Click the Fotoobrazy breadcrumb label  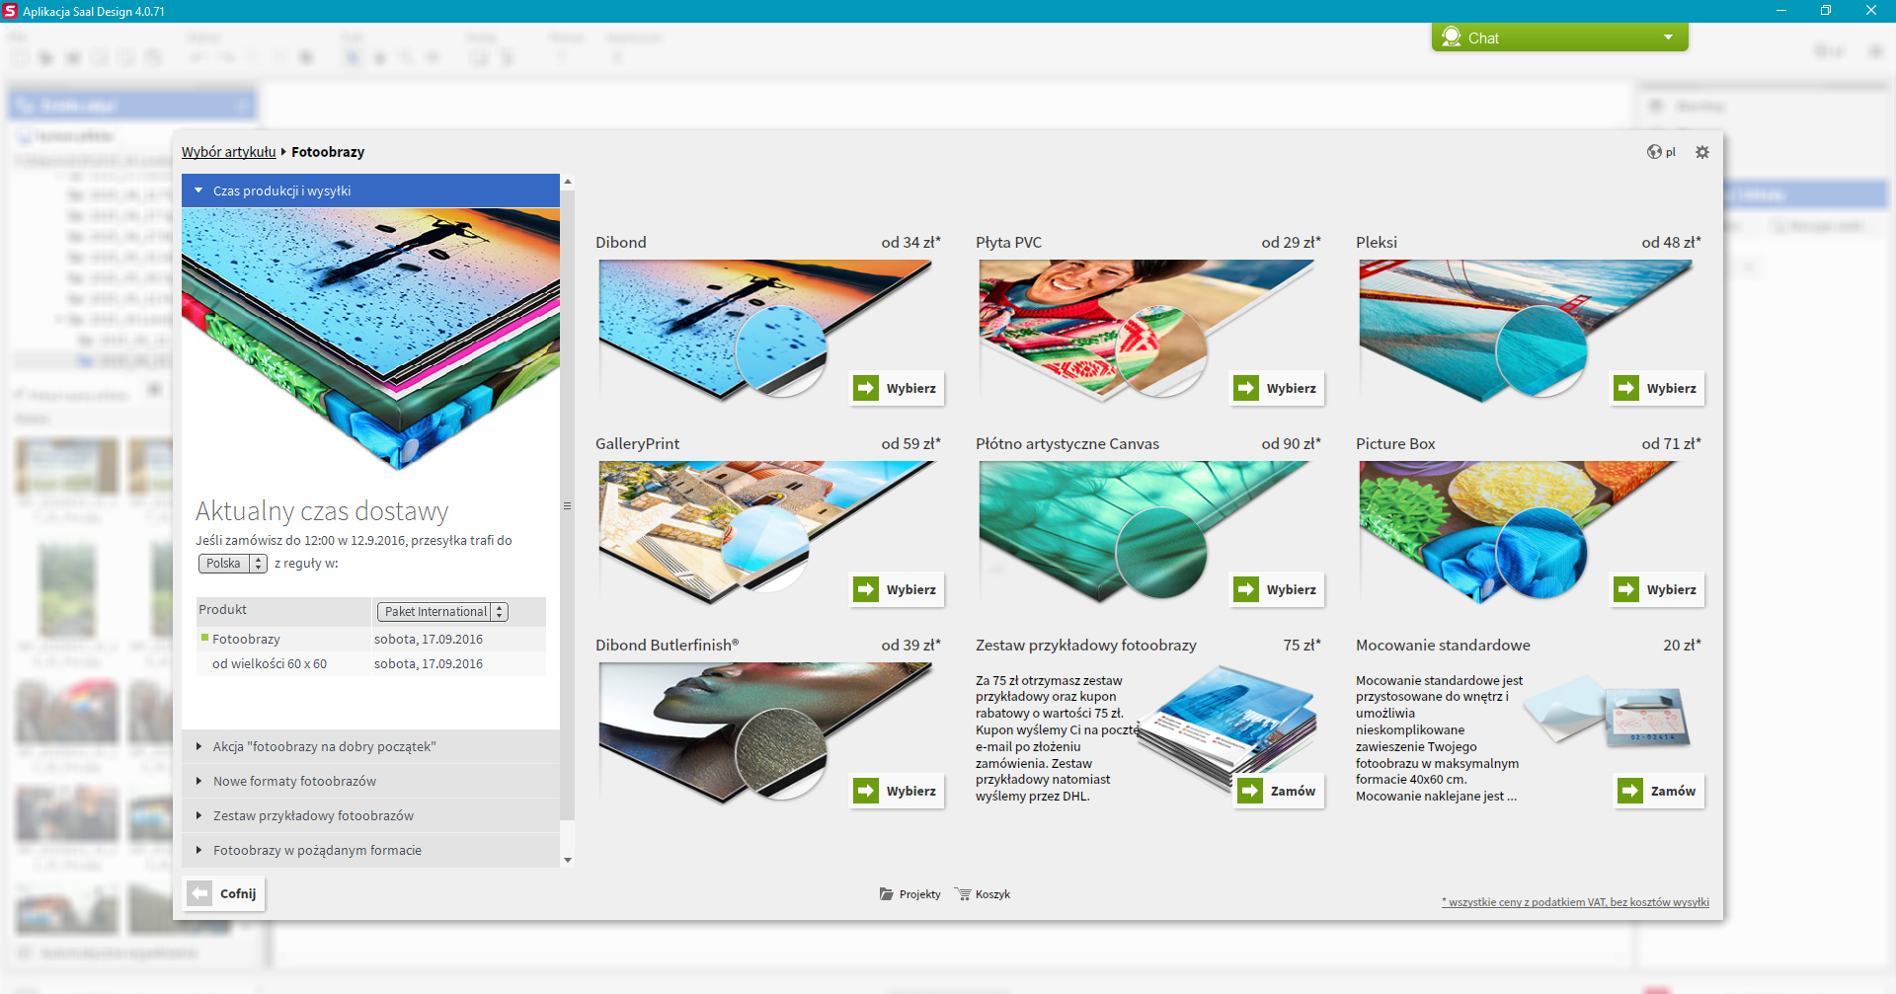pos(328,152)
